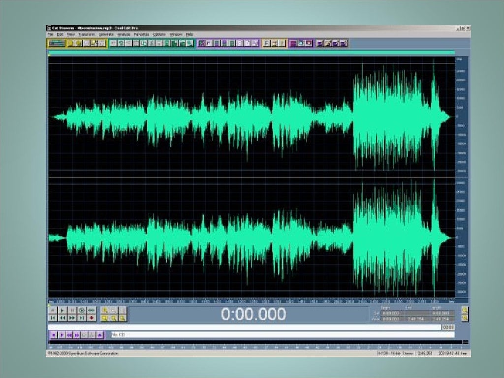Click the Play transport button
The width and height of the screenshot is (504, 378).
point(63,310)
